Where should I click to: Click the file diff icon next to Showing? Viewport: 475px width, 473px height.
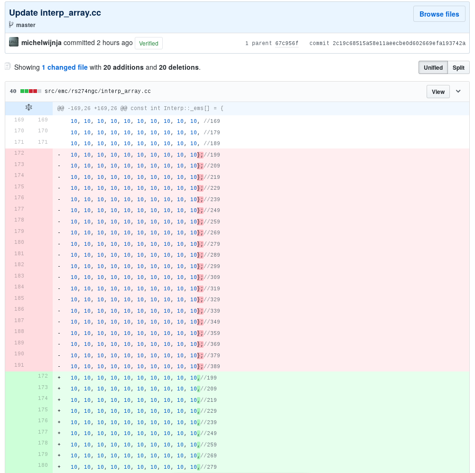[8, 66]
